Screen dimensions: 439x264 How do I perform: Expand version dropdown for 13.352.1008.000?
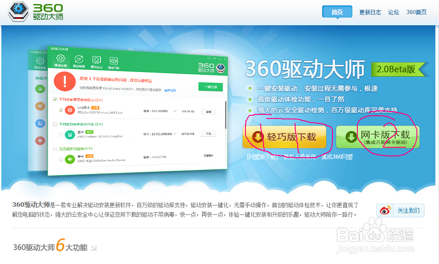(175, 134)
